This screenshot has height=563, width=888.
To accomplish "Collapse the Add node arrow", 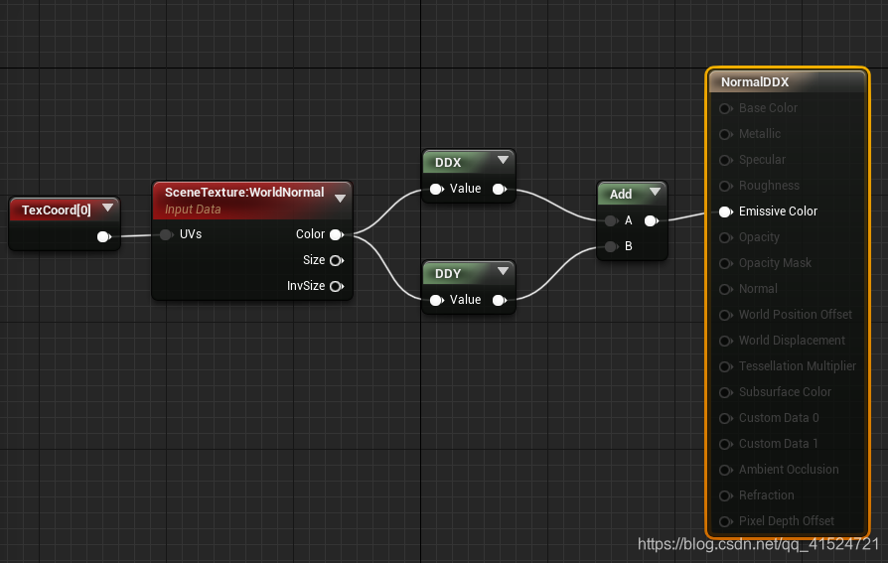I will [x=655, y=192].
